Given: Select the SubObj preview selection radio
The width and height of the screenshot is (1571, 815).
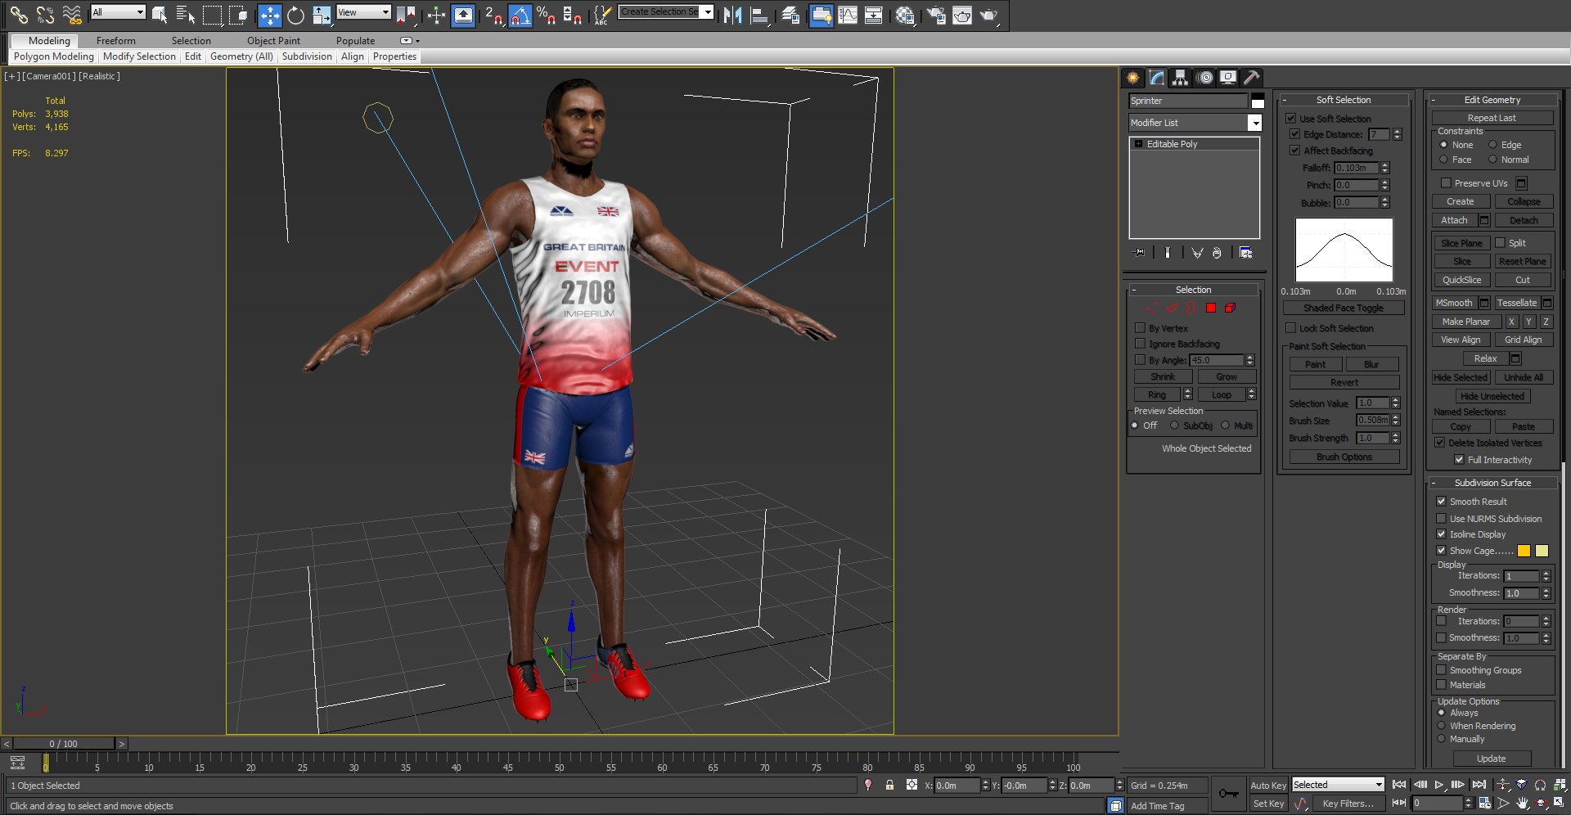Looking at the screenshot, I should (x=1175, y=426).
